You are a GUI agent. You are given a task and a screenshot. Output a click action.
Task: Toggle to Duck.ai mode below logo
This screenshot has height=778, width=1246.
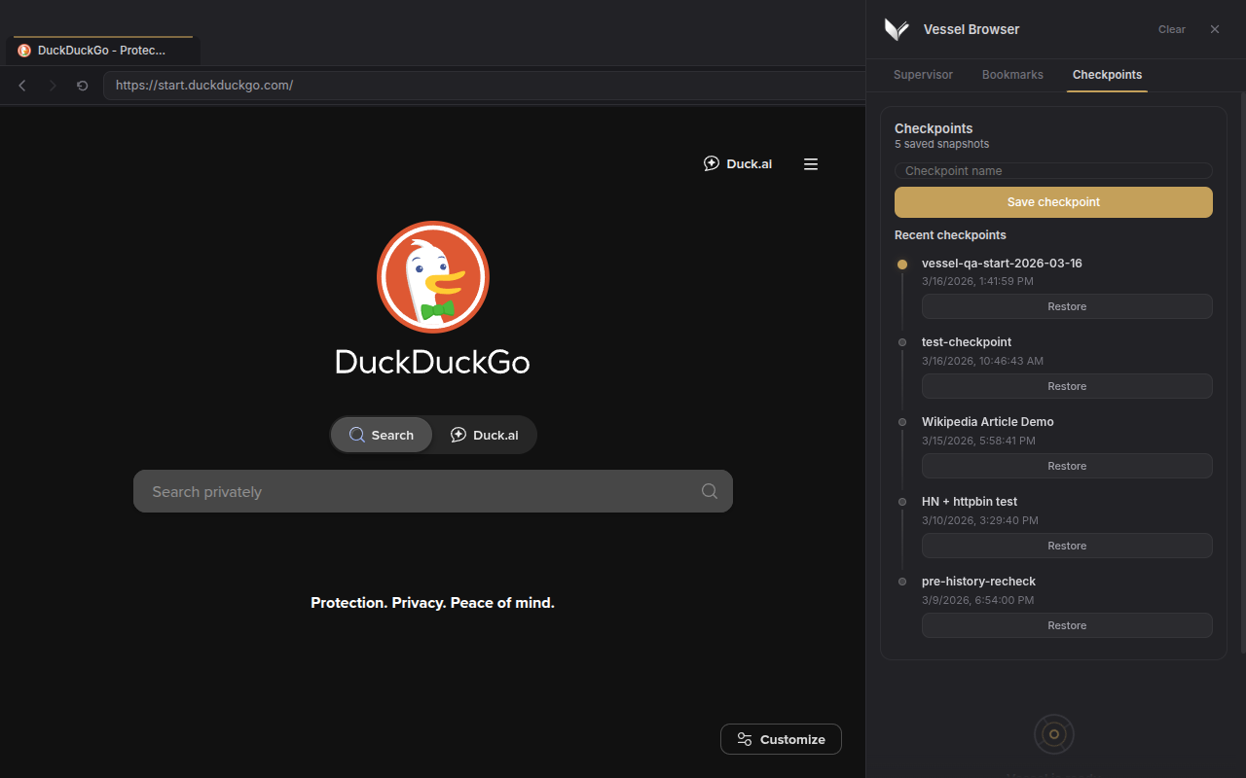click(x=484, y=435)
